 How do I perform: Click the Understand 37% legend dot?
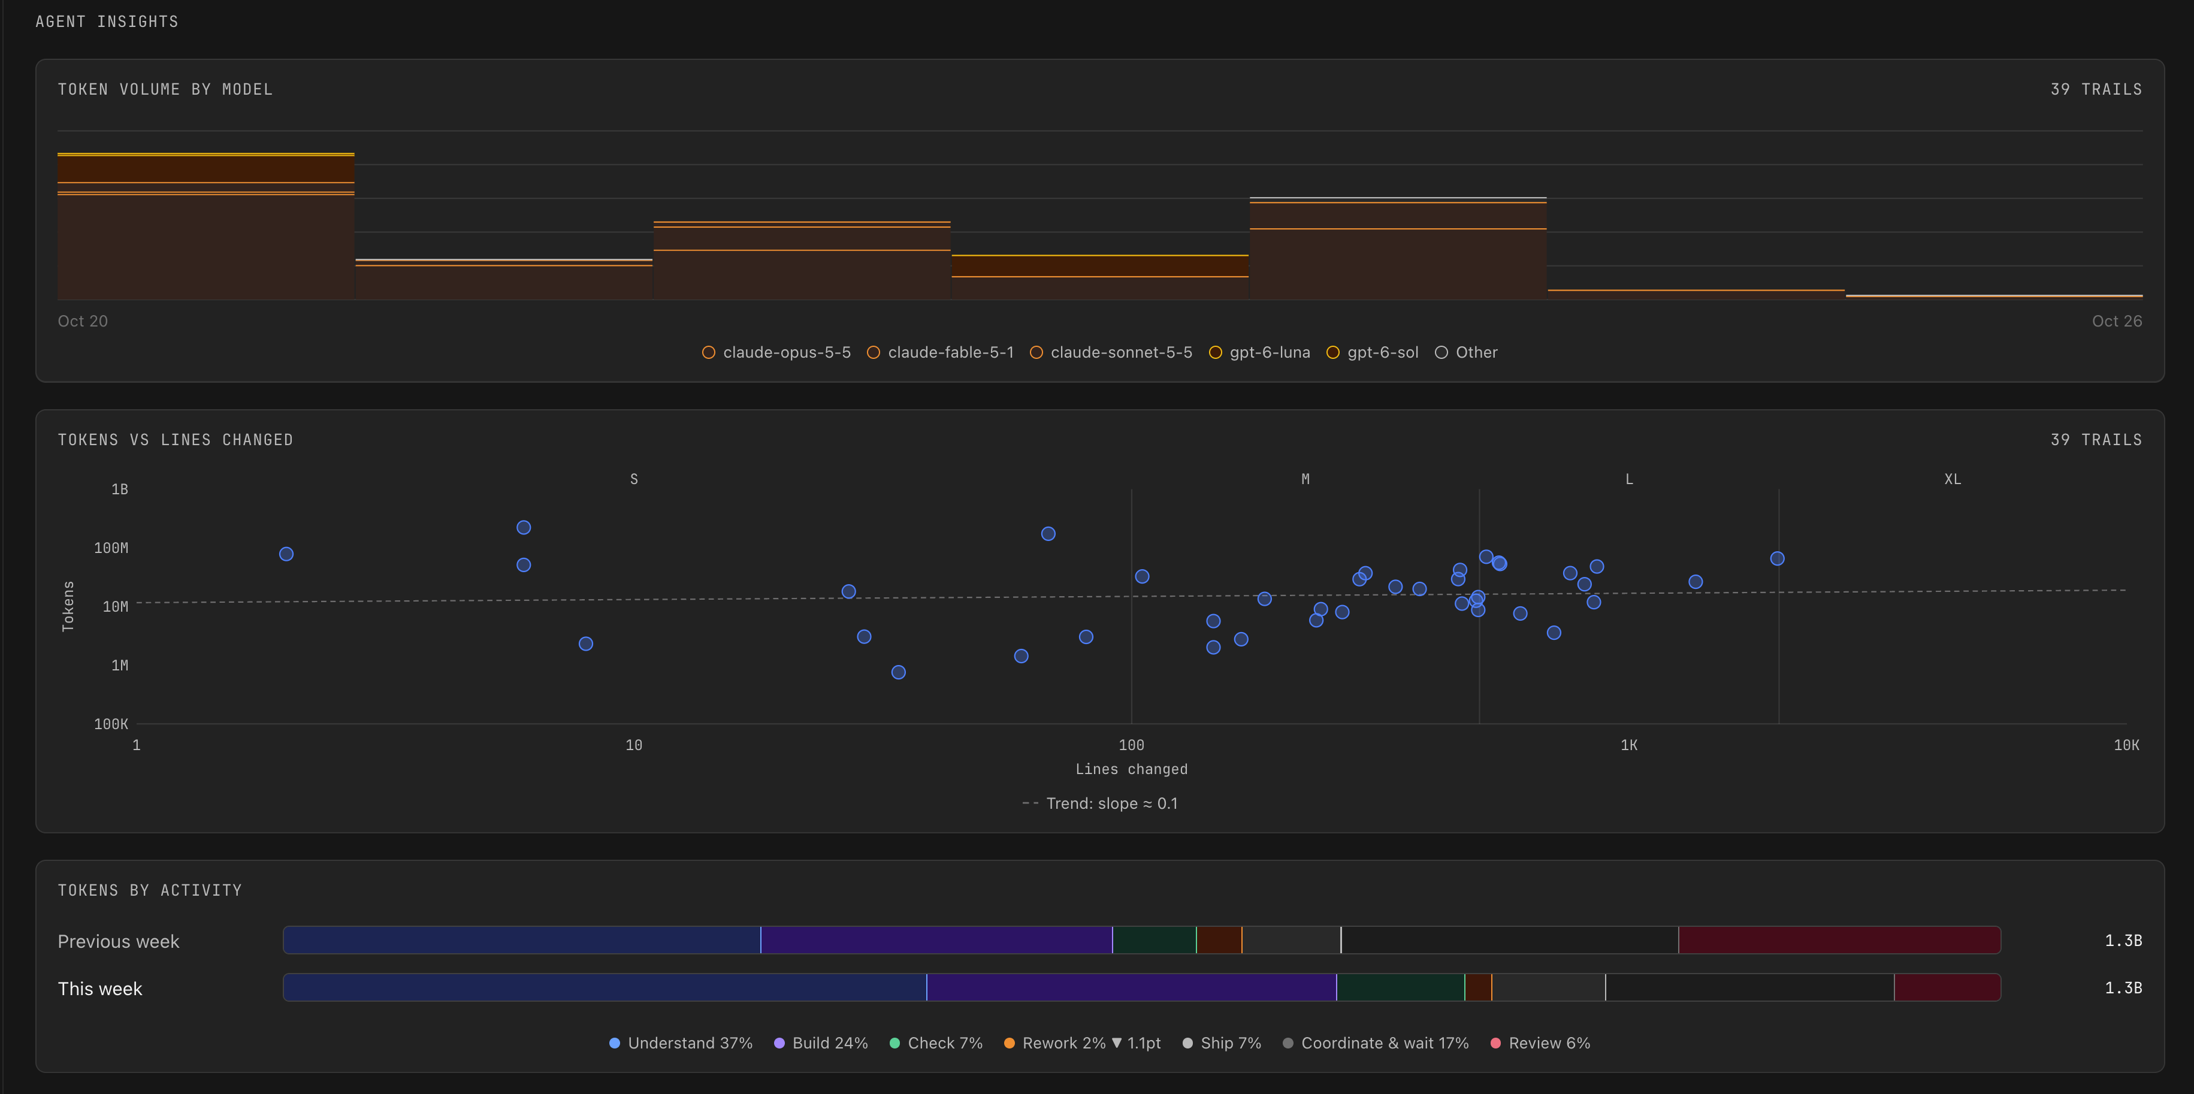(614, 1043)
